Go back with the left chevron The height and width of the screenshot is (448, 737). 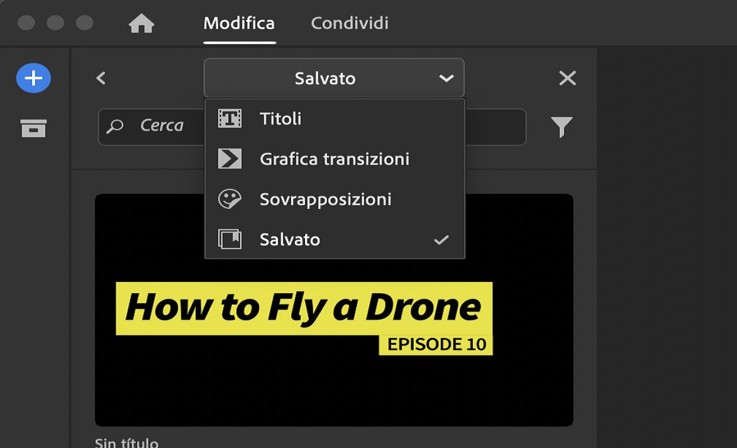click(x=101, y=78)
